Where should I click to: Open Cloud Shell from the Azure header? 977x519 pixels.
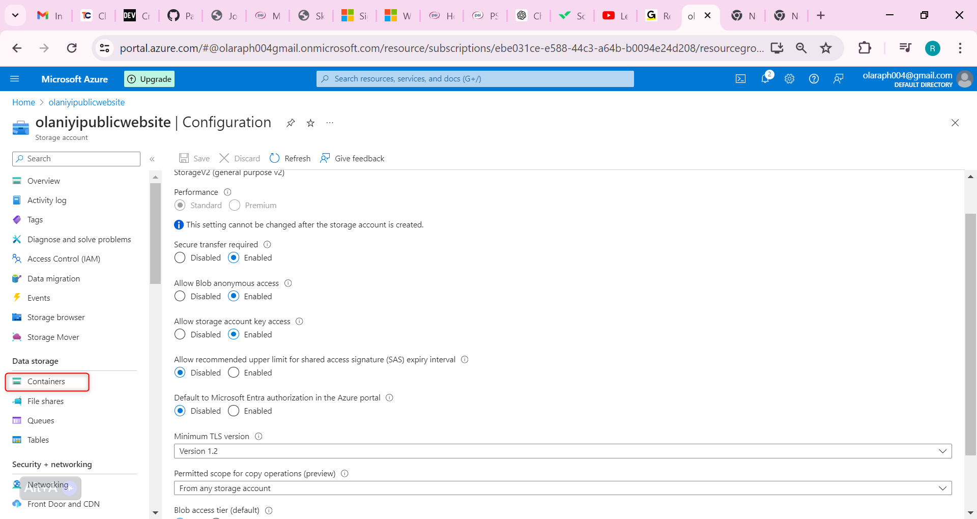(x=740, y=79)
